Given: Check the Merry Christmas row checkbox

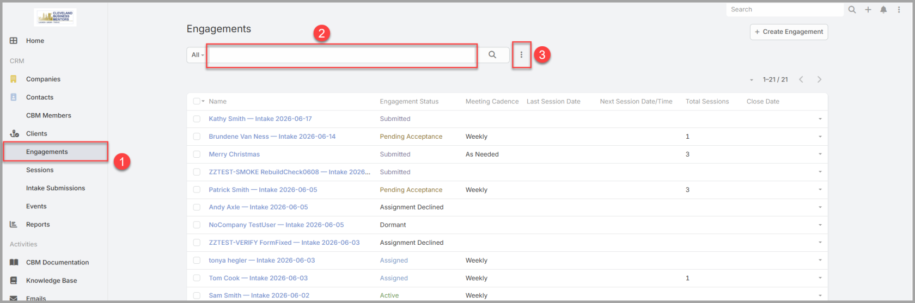Looking at the screenshot, I should [x=197, y=154].
